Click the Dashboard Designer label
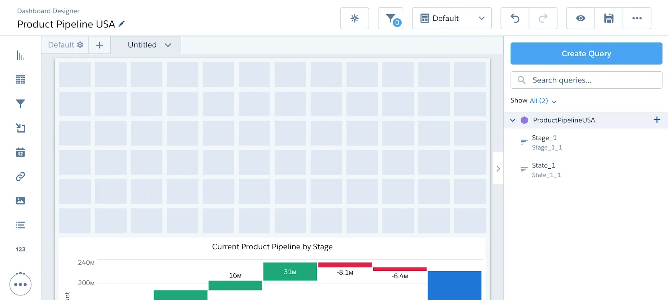668x300 pixels. (48, 11)
